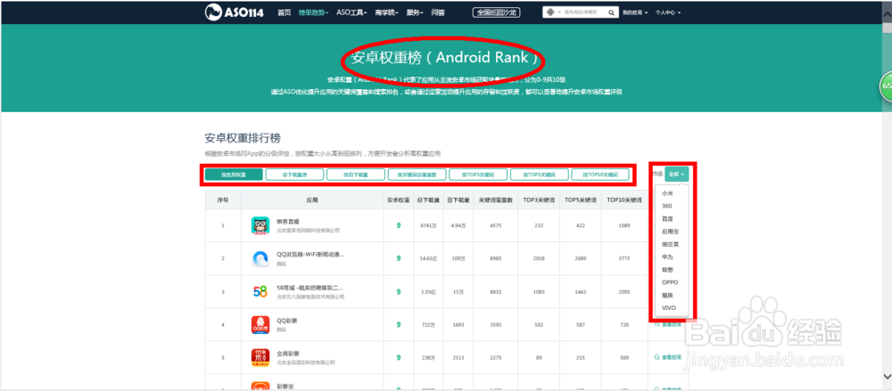The width and height of the screenshot is (892, 391).
Task: Click the 日下载量 column header
Action: click(x=458, y=200)
